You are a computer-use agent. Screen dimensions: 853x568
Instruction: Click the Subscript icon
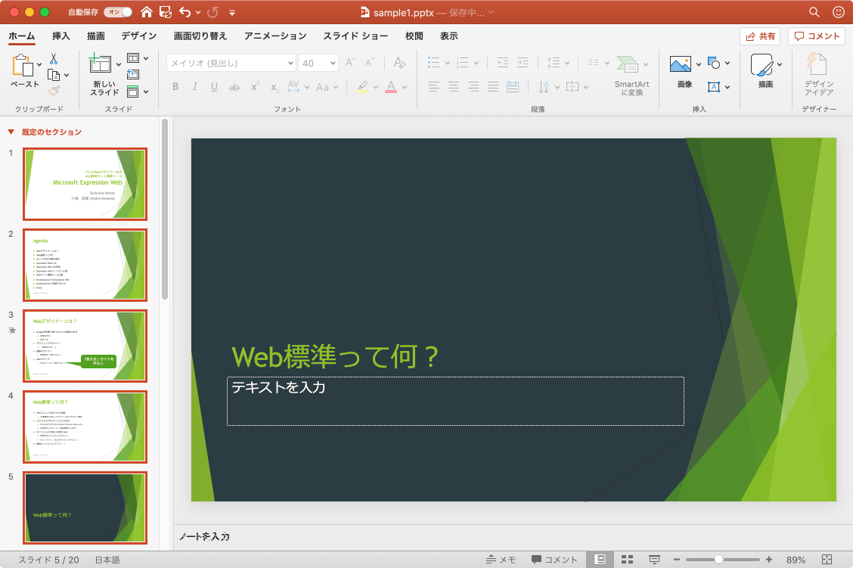[x=275, y=87]
